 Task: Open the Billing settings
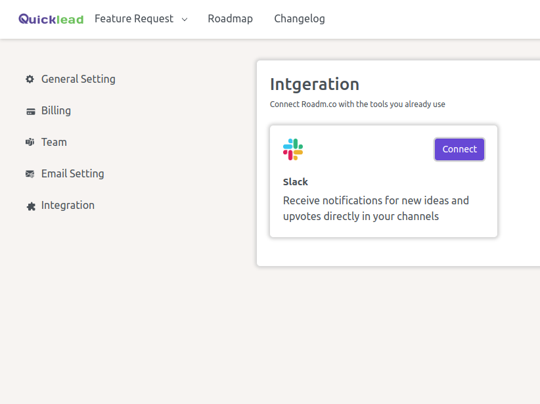(x=56, y=111)
